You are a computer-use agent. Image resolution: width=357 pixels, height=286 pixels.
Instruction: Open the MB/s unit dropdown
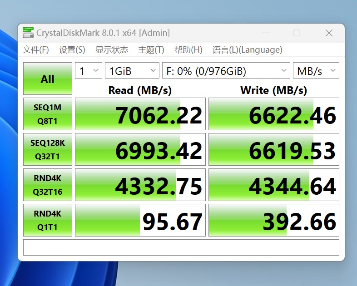tap(316, 70)
